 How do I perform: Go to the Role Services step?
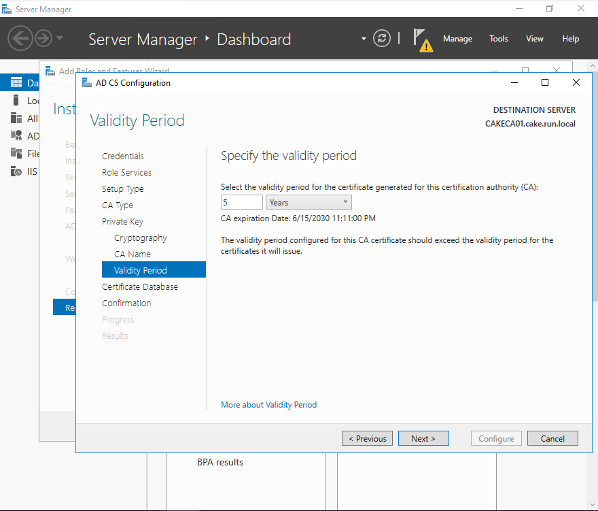click(126, 173)
